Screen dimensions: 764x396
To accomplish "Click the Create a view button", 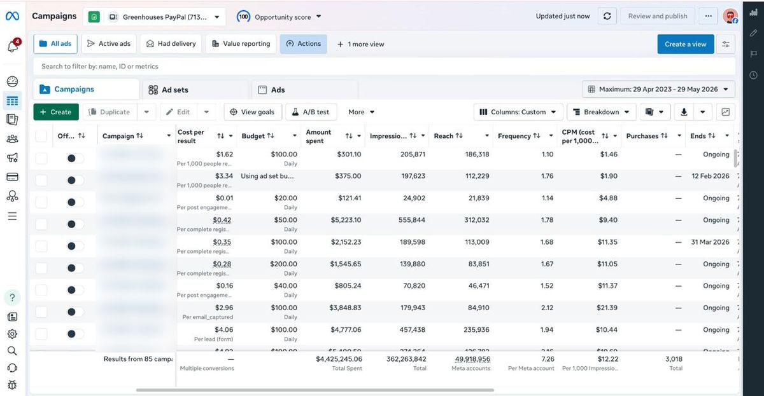I will 686,44.
